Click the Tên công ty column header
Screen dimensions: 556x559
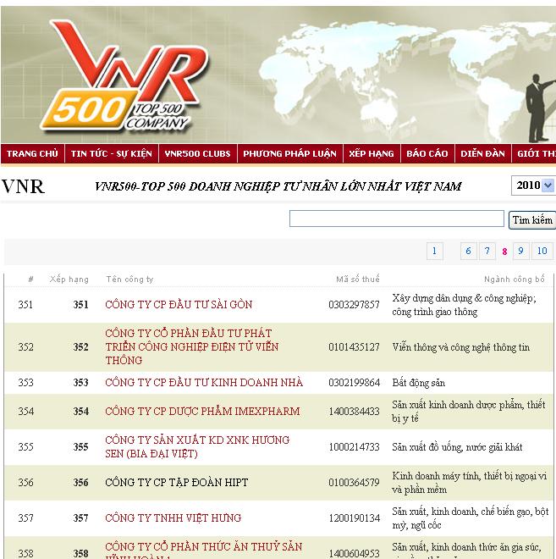[x=129, y=279]
